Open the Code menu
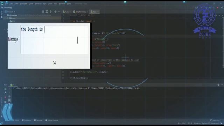This screenshot has width=224, height=126. pyautogui.click(x=31, y=4)
